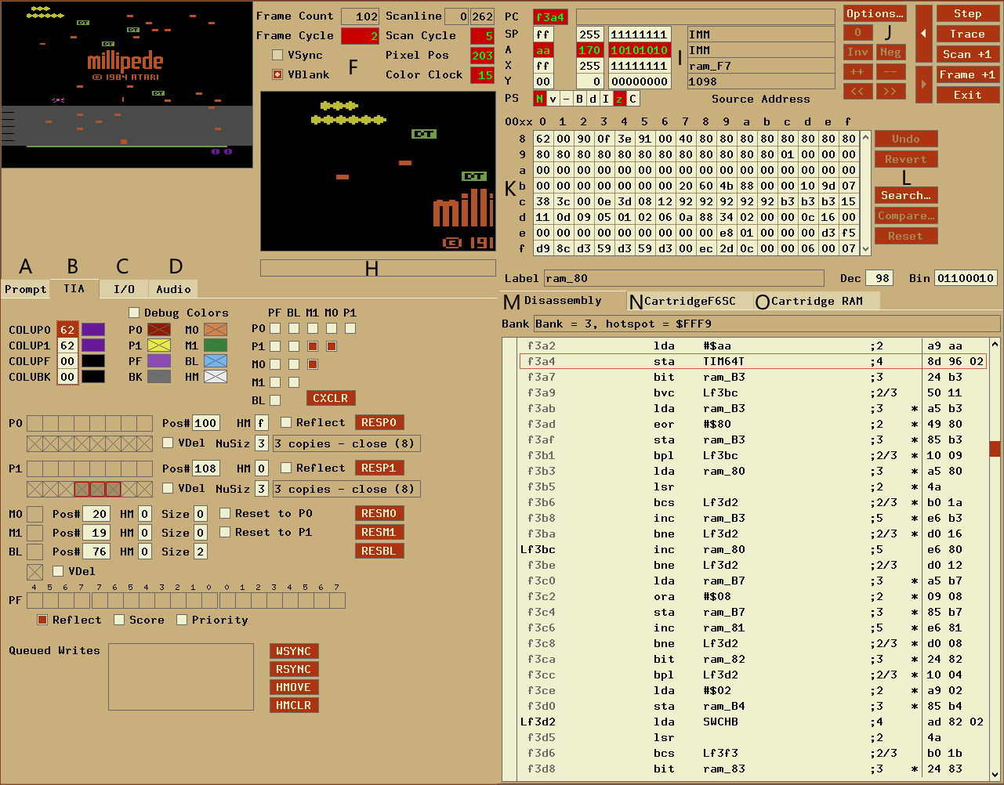Click the '++' increment button

858,71
